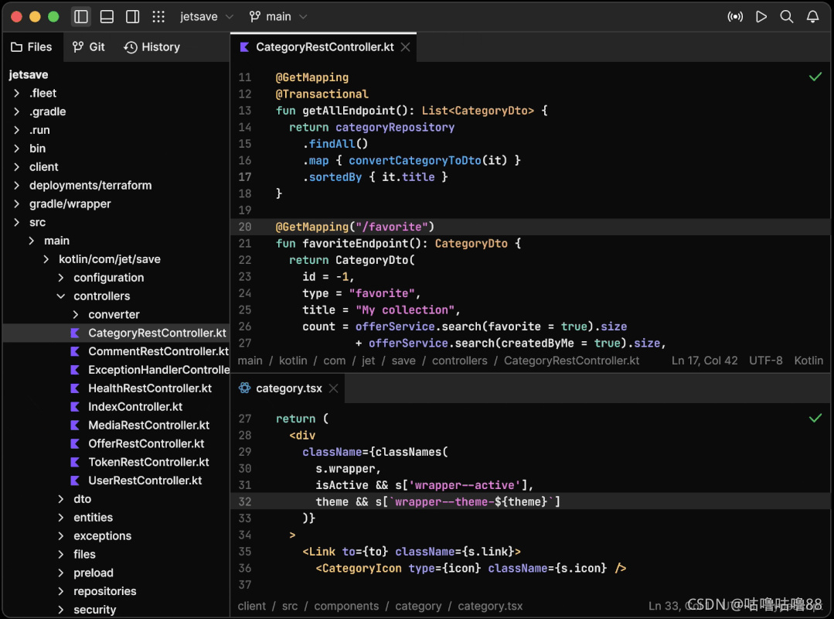Select the category.tsx editor tab
The image size is (834, 619).
pyautogui.click(x=288, y=388)
